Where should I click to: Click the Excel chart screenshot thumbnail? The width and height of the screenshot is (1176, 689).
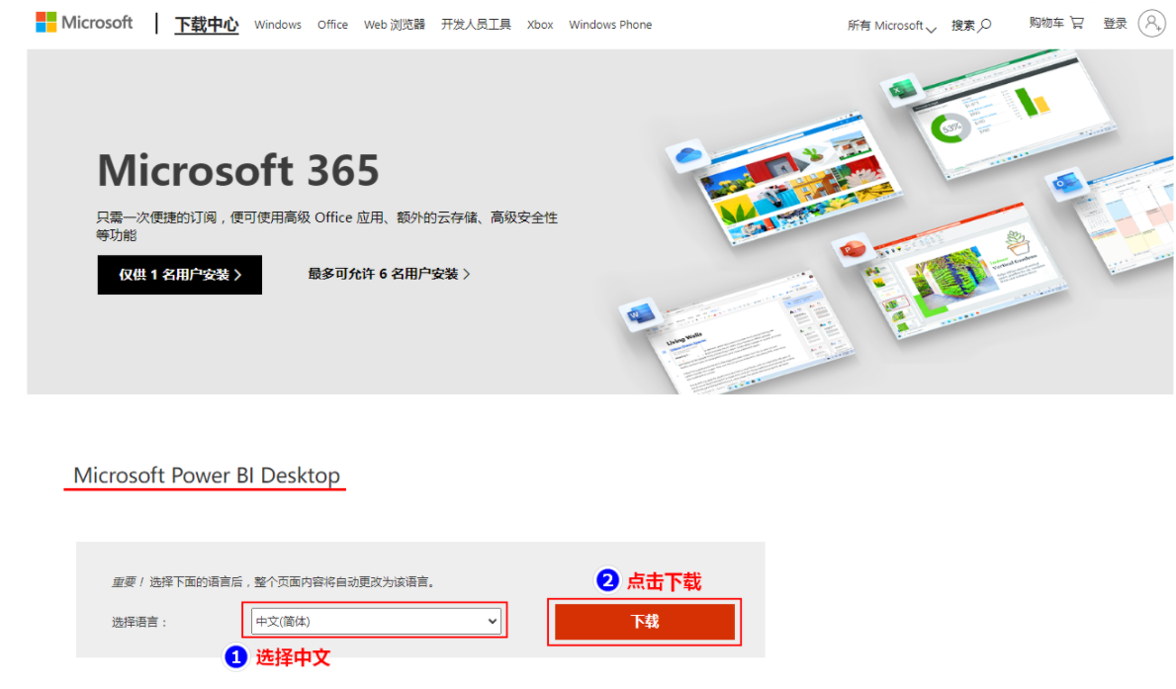1013,113
